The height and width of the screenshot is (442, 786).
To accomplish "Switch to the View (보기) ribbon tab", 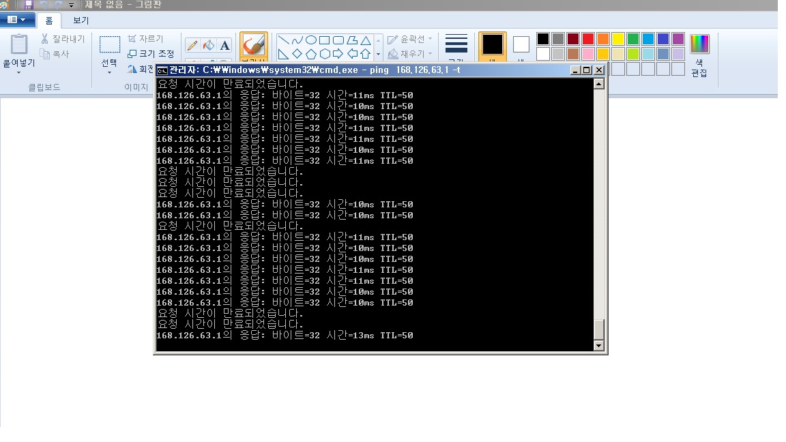I will tap(81, 20).
